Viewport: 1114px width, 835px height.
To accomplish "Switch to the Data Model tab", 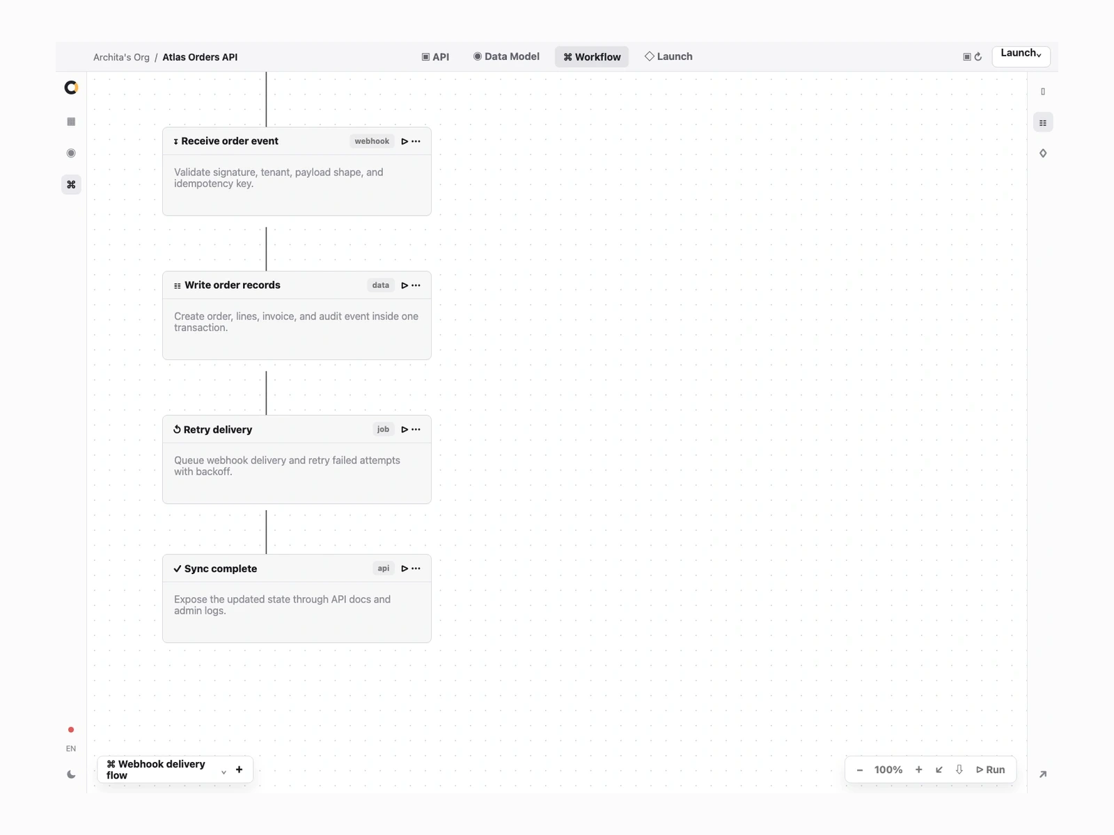I will pos(506,57).
